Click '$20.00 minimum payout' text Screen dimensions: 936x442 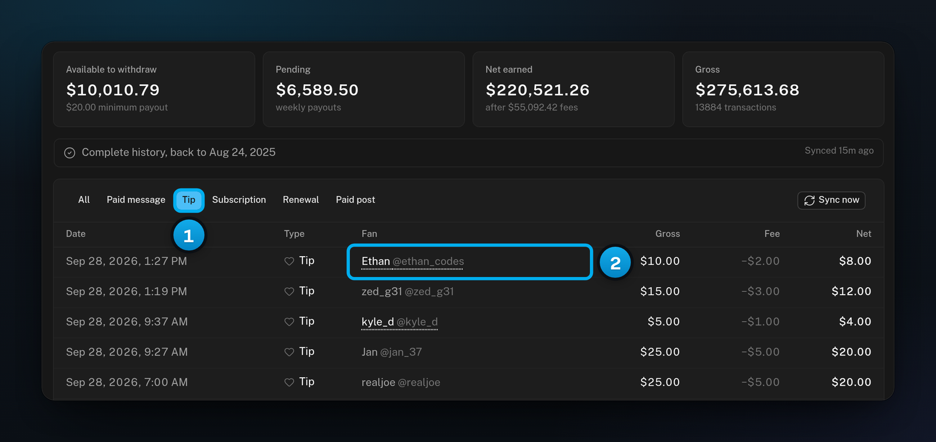tap(117, 108)
